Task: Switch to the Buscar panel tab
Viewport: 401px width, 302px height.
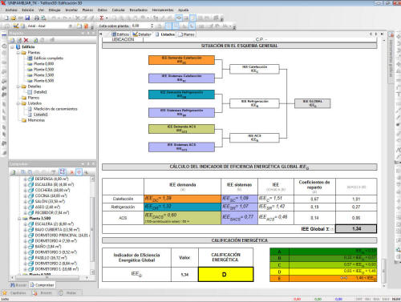Action: [x=18, y=285]
